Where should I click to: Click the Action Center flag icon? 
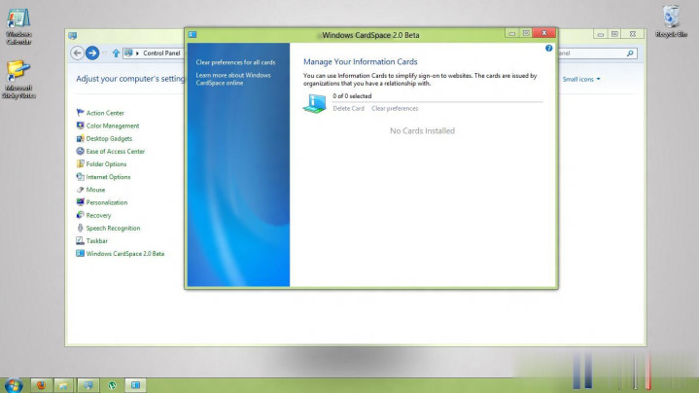[x=81, y=113]
